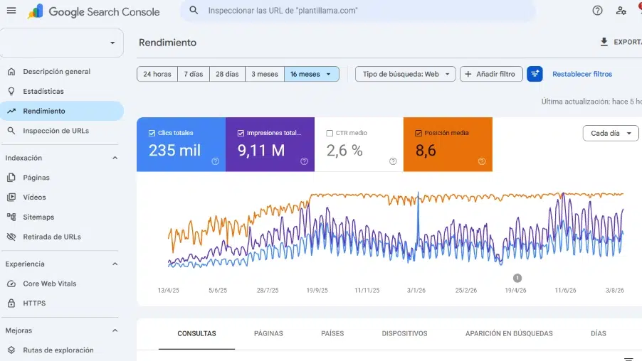Image resolution: width=642 pixels, height=361 pixels.
Task: Click the Sitemaps tree icon
Action: coord(11,217)
